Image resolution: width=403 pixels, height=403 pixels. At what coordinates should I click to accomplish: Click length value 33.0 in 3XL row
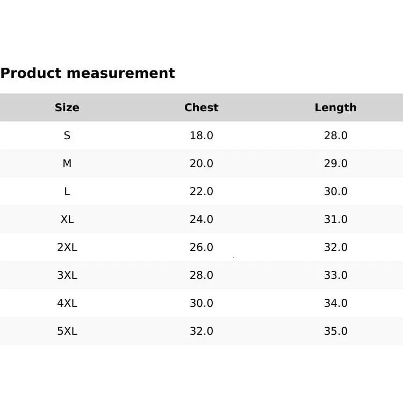[x=336, y=275]
